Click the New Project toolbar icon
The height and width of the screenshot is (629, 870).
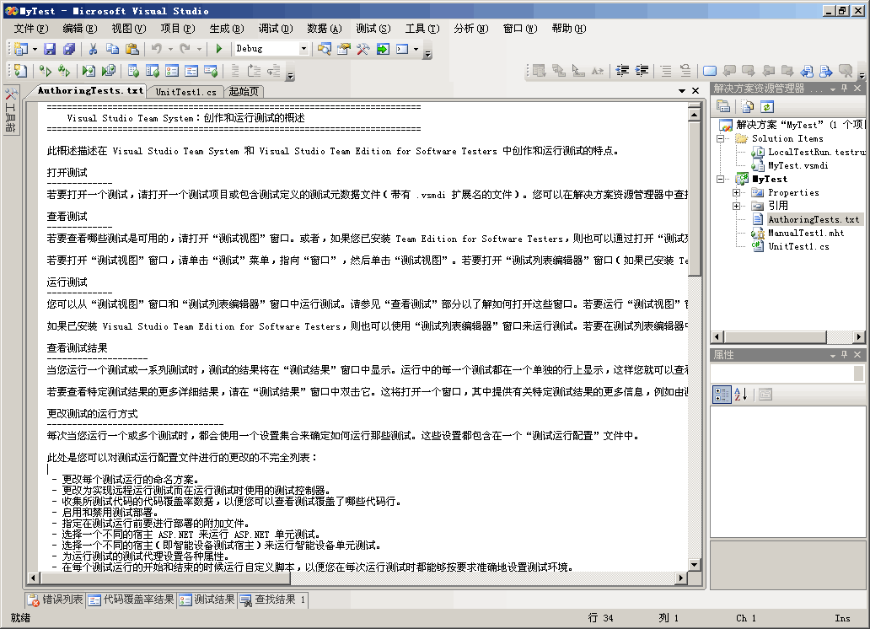pyautogui.click(x=20, y=49)
